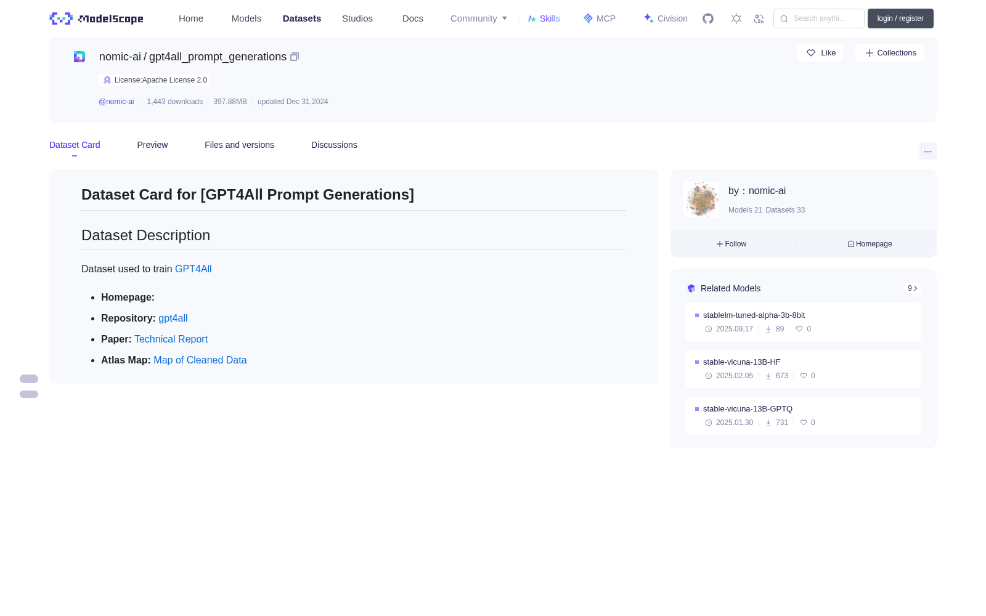Viewport: 986px width, 616px height.
Task: Expand the Community dropdown menu
Action: click(x=479, y=18)
